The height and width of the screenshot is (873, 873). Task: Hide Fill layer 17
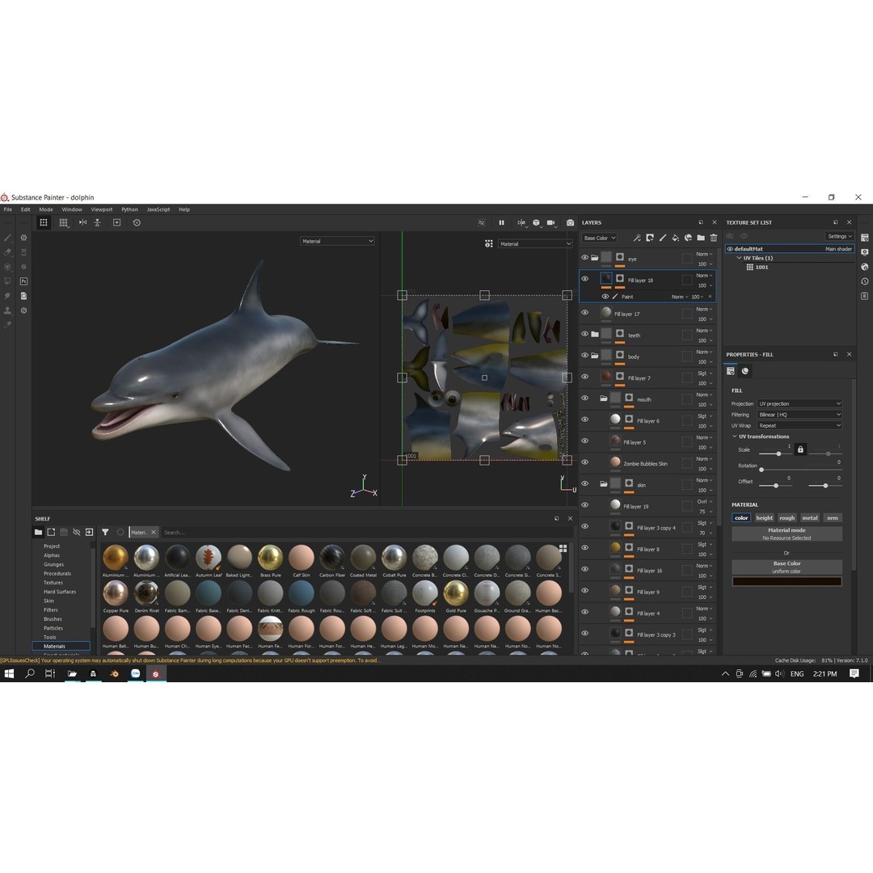tap(584, 312)
